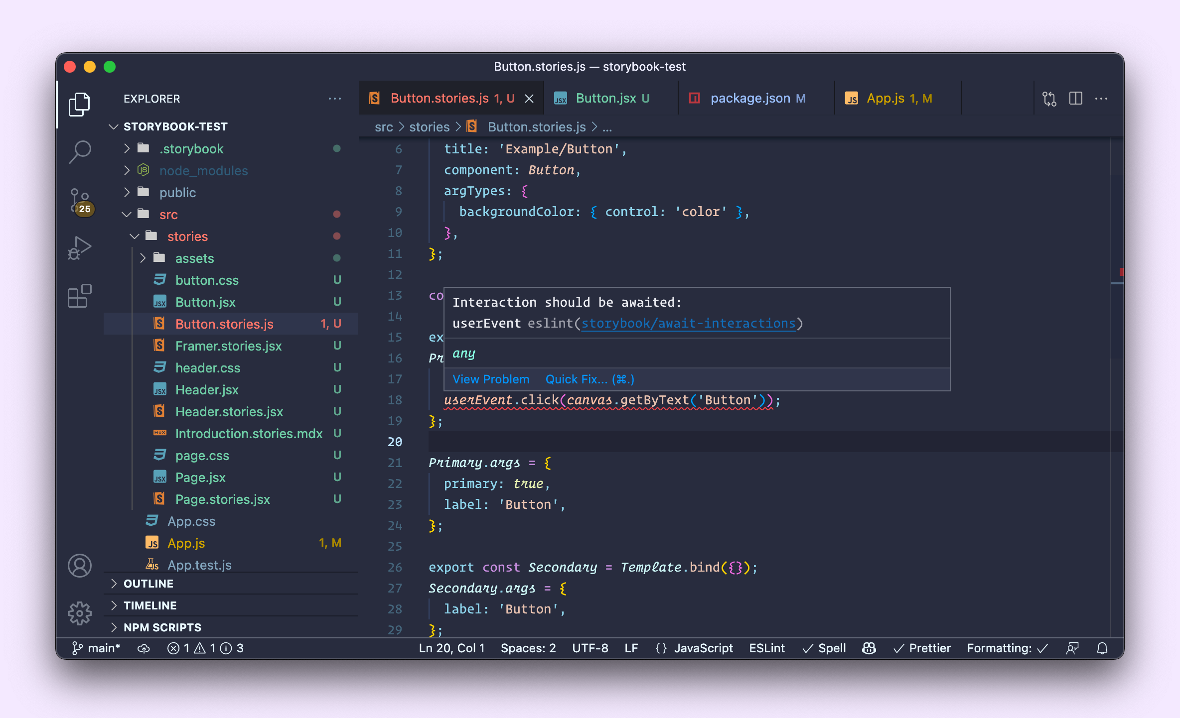Toggle Prettier in the status bar

921,648
